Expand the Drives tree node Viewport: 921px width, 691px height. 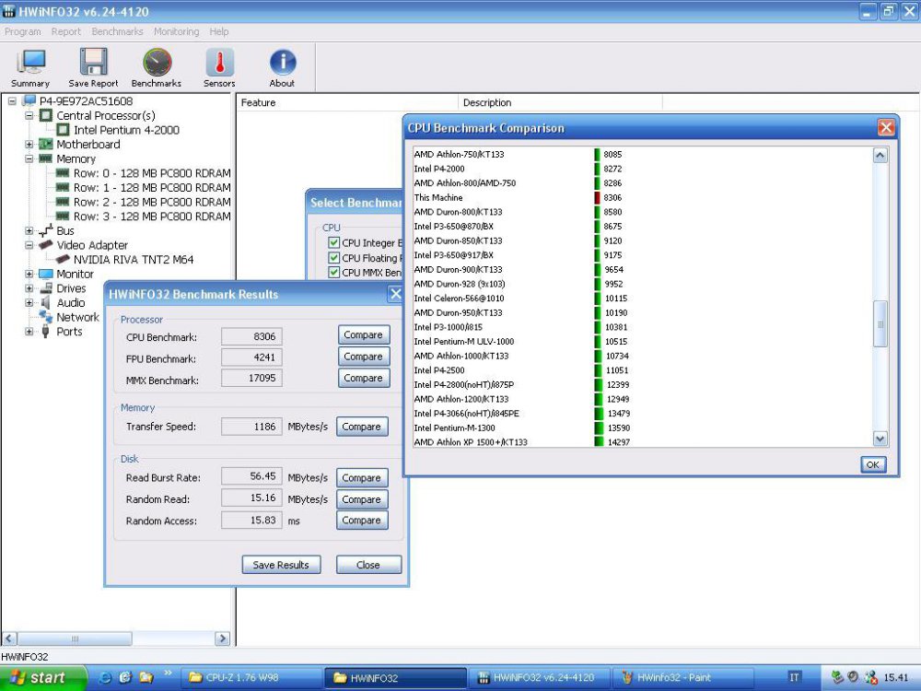[x=29, y=288]
